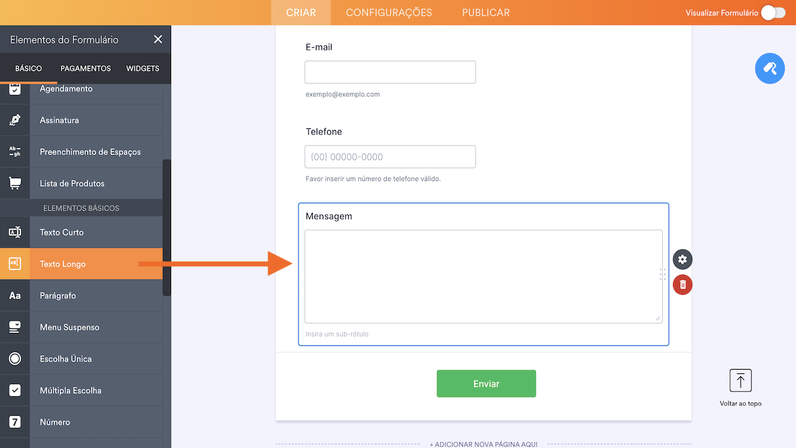Open Mensagem field settings gear
Screen dimensions: 796x448
point(683,259)
